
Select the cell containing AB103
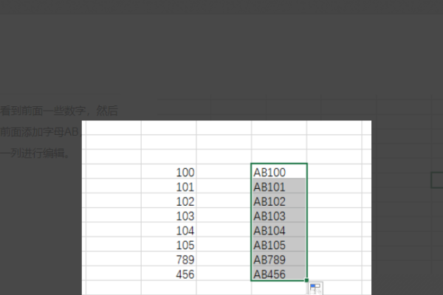coord(279,215)
